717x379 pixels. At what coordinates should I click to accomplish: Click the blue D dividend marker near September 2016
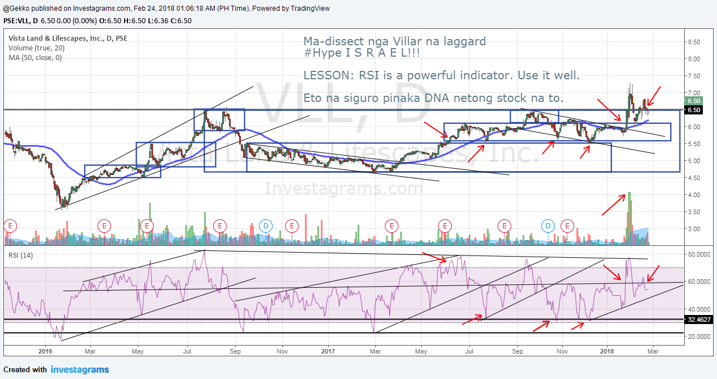265,225
